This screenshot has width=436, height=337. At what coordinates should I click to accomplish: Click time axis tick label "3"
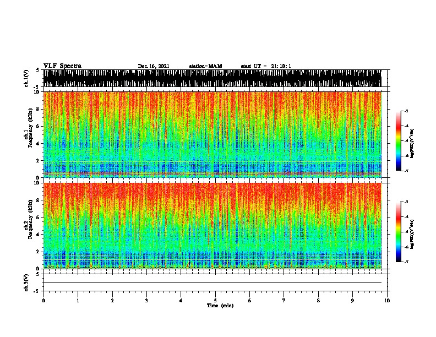point(146,300)
